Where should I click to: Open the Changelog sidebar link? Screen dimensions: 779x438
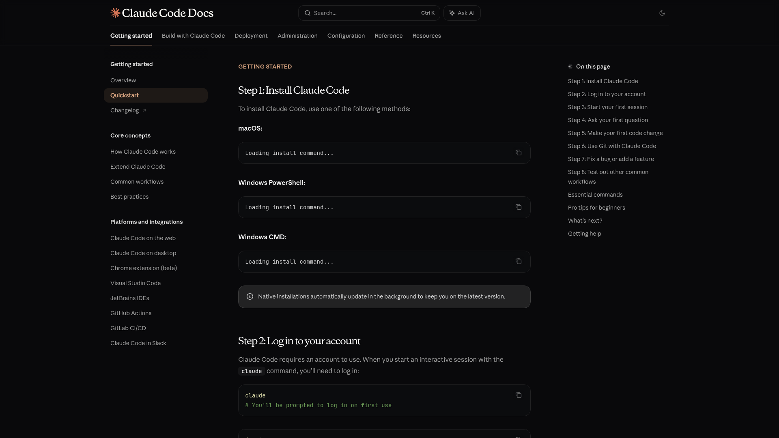[156, 110]
